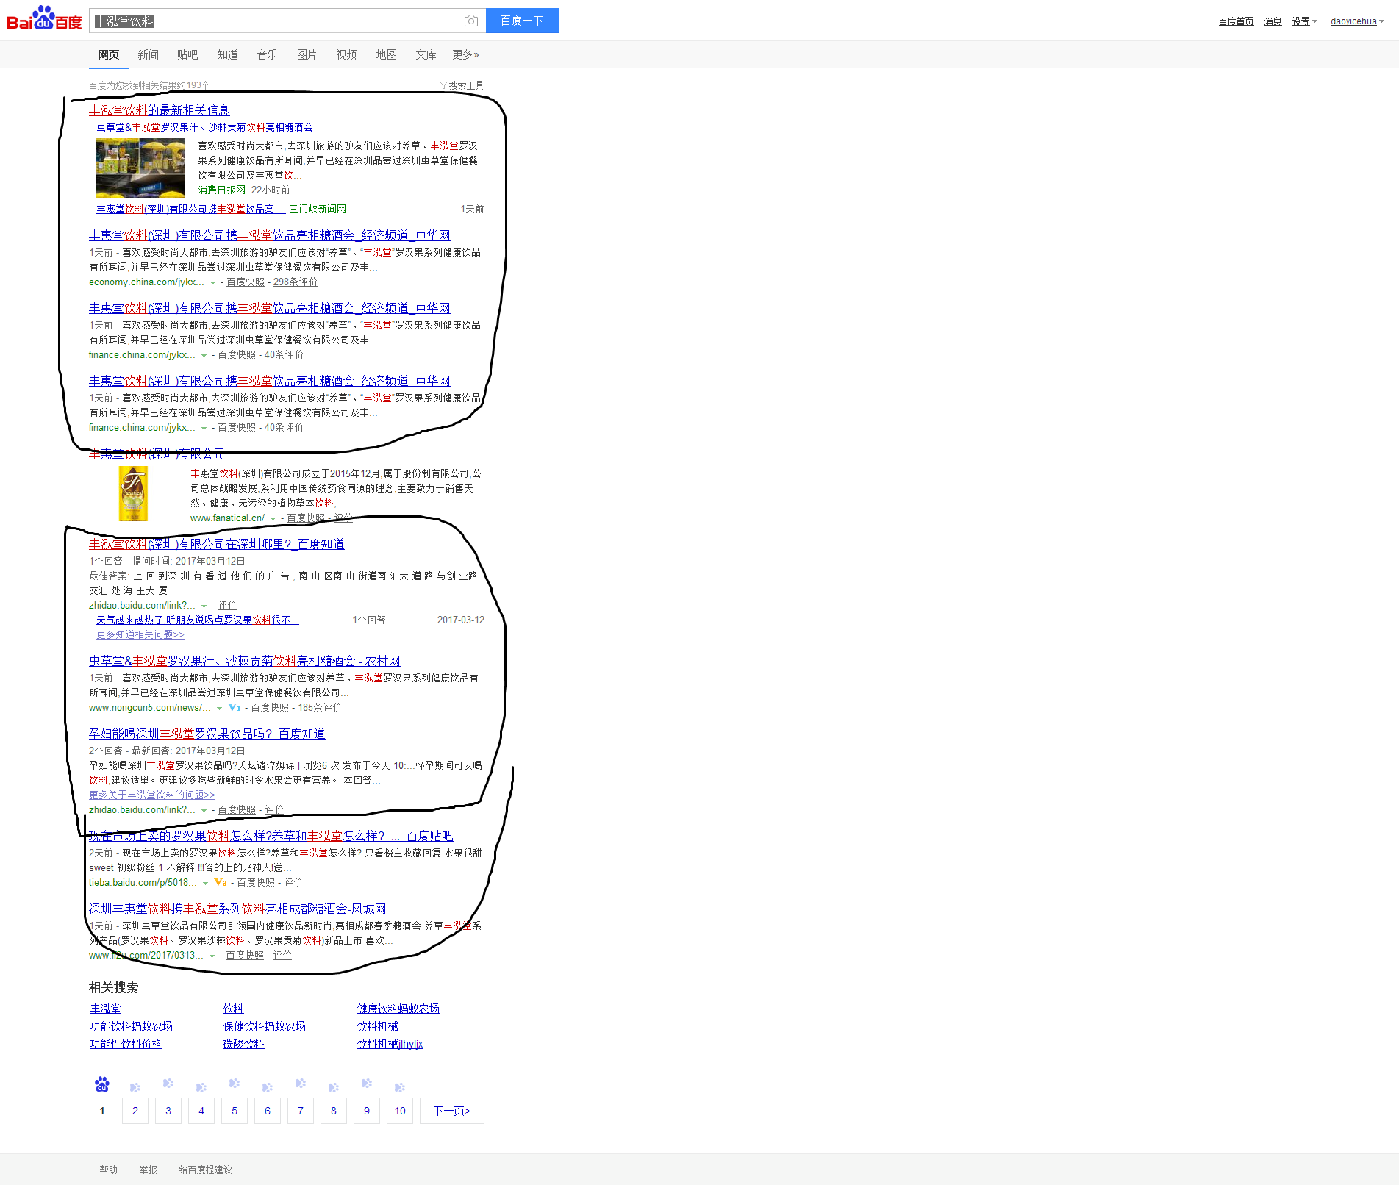Switch to the 地图 tab

pyautogui.click(x=386, y=54)
